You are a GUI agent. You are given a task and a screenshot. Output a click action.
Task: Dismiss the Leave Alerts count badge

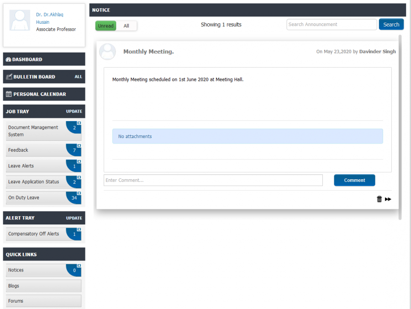(79, 161)
